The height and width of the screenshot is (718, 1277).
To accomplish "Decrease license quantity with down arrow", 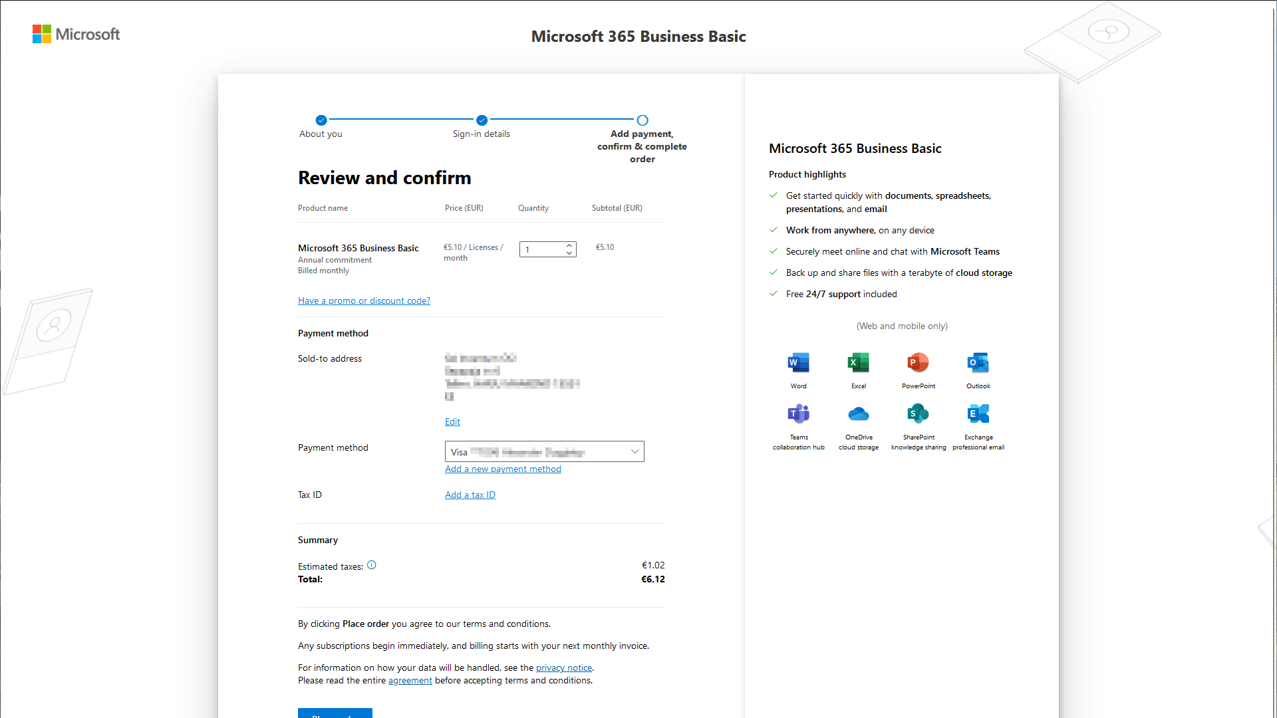I will point(569,253).
